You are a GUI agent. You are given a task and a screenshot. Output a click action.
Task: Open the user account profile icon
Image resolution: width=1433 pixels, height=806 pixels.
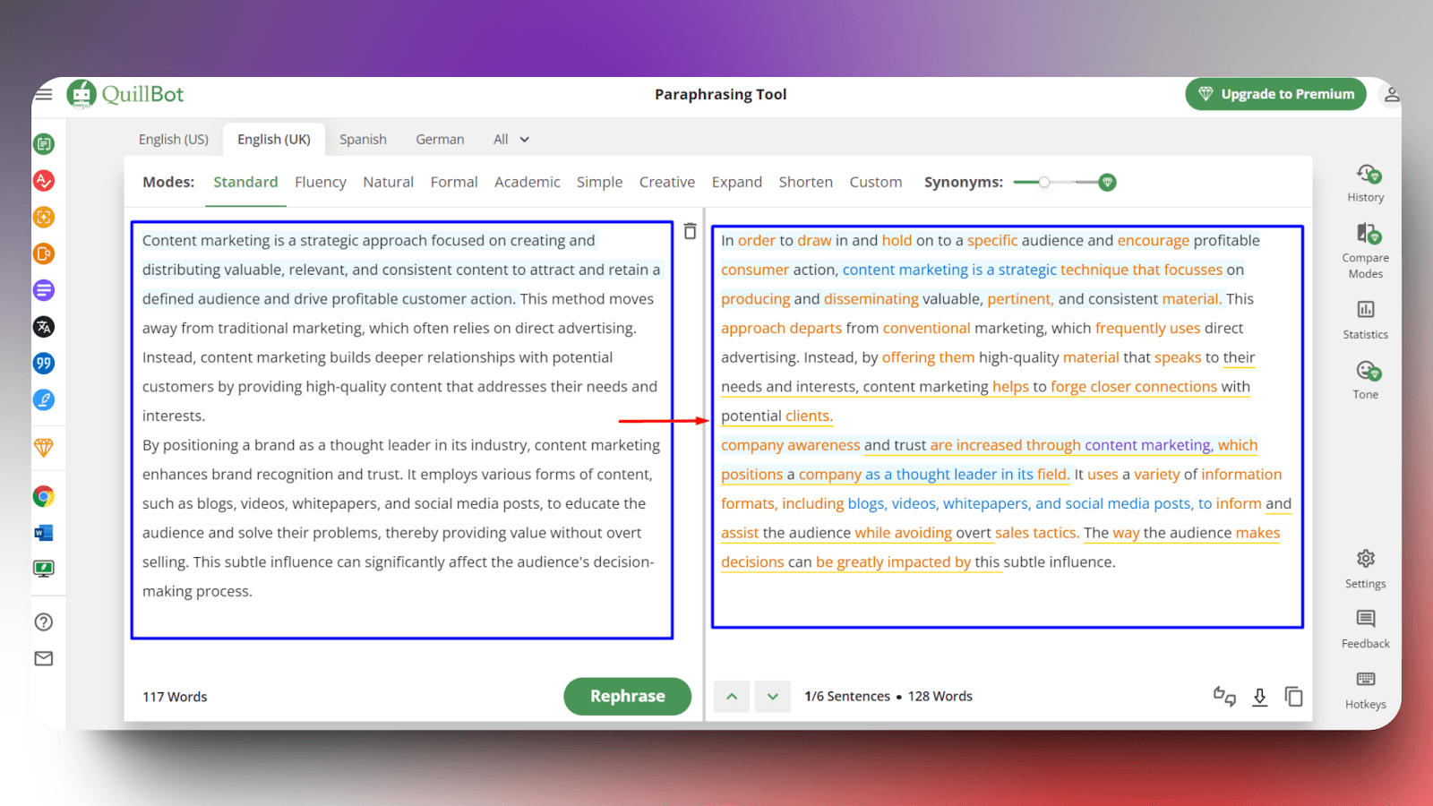coord(1391,94)
